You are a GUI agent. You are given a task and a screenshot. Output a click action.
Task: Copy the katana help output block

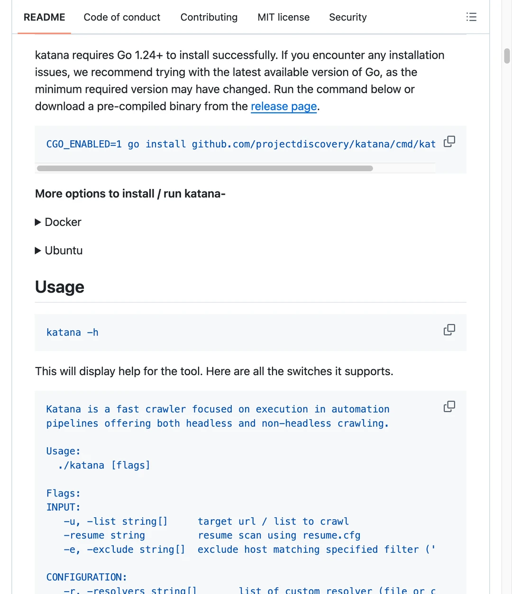pos(449,406)
